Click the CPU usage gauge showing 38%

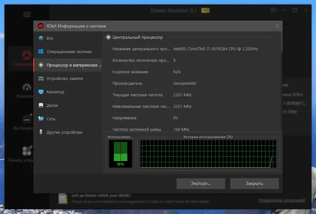[x=120, y=154]
